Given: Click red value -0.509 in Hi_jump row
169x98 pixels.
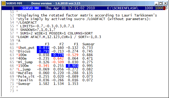Looking at the screenshot, I should click(58, 62).
